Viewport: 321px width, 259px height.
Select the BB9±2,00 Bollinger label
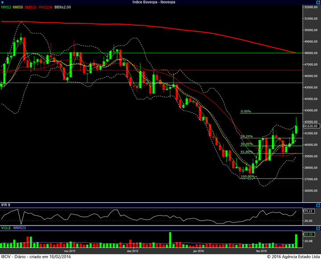coord(63,7)
